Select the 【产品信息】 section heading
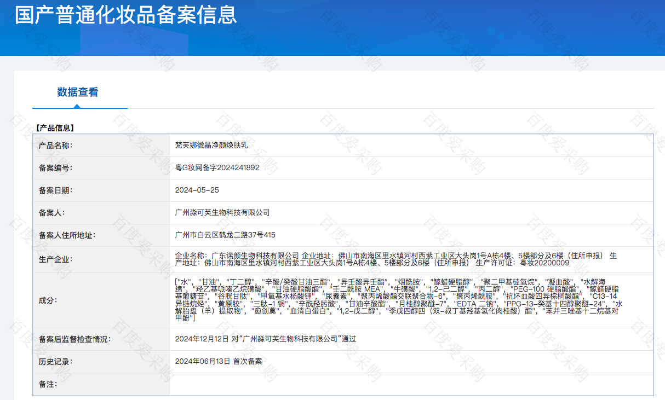Image resolution: width=665 pixels, height=400 pixels. 54,128
